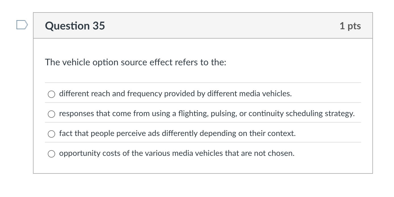Click the question prompt text about vehicle option source effect
This screenshot has width=394, height=197.
[x=135, y=62]
